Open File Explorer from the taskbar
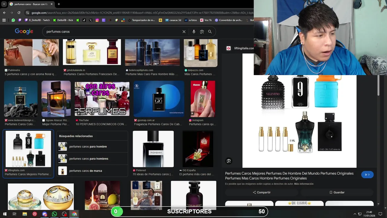 25,214
